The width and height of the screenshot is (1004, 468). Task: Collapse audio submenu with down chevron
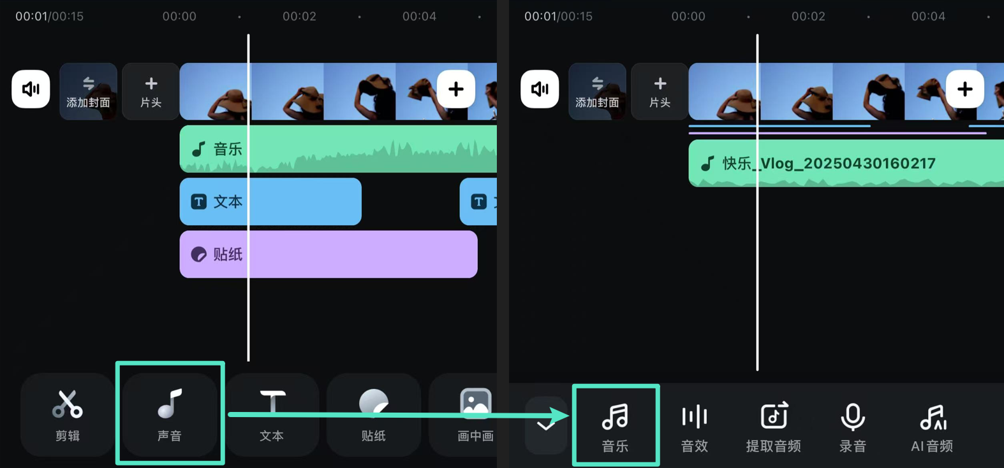point(546,425)
